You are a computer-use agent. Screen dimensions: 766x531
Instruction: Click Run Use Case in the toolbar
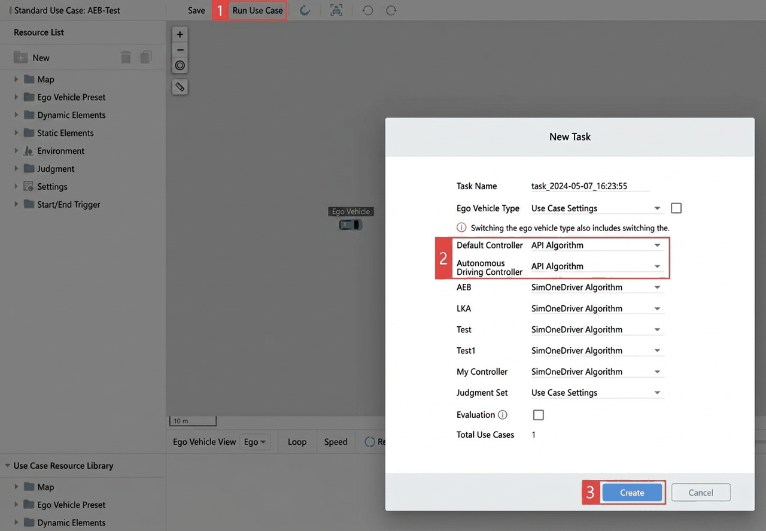point(257,10)
